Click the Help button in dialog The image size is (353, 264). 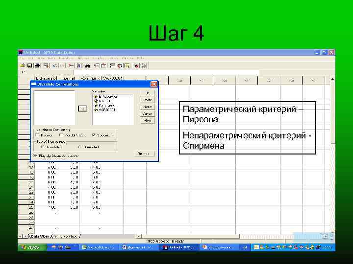coord(148,121)
